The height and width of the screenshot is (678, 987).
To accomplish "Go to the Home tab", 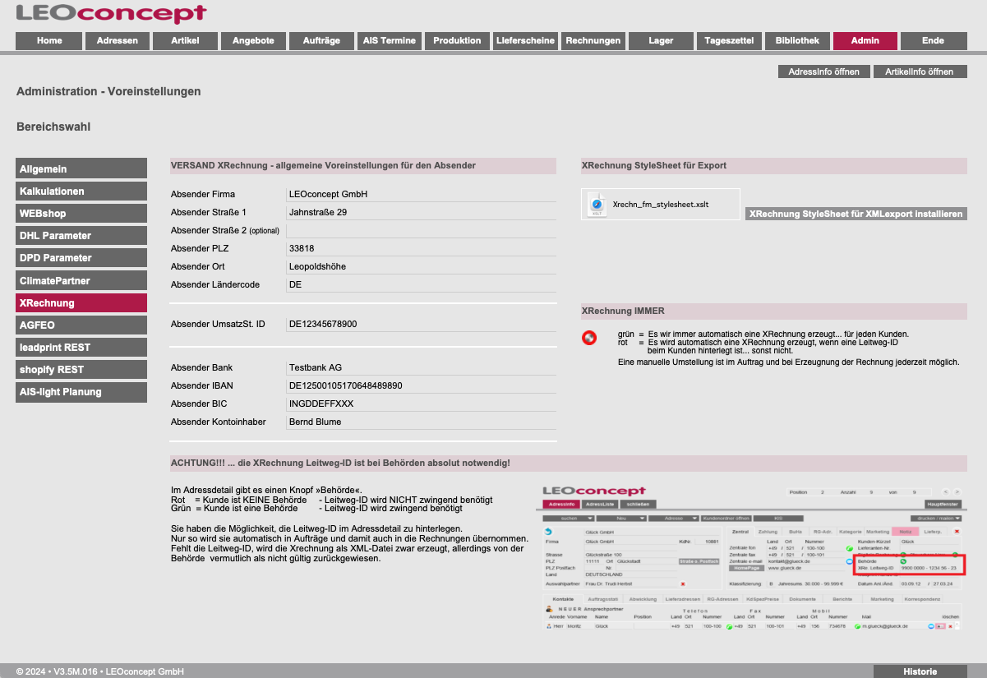I will click(49, 40).
